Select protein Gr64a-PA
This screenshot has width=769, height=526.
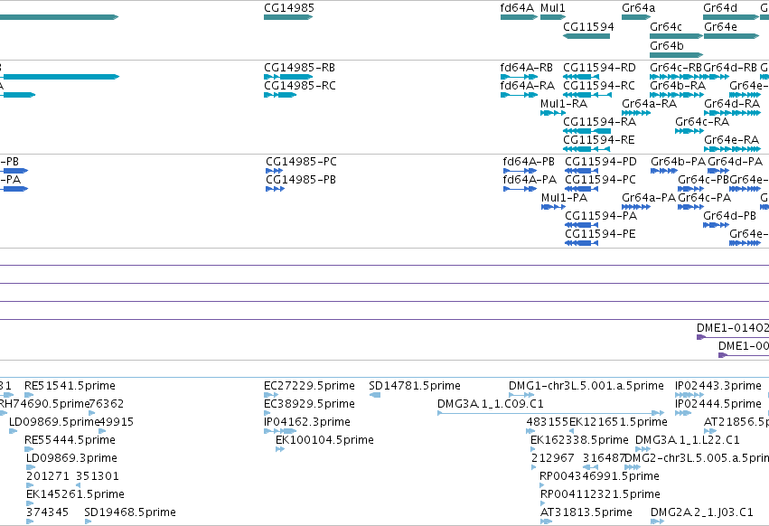(636, 207)
